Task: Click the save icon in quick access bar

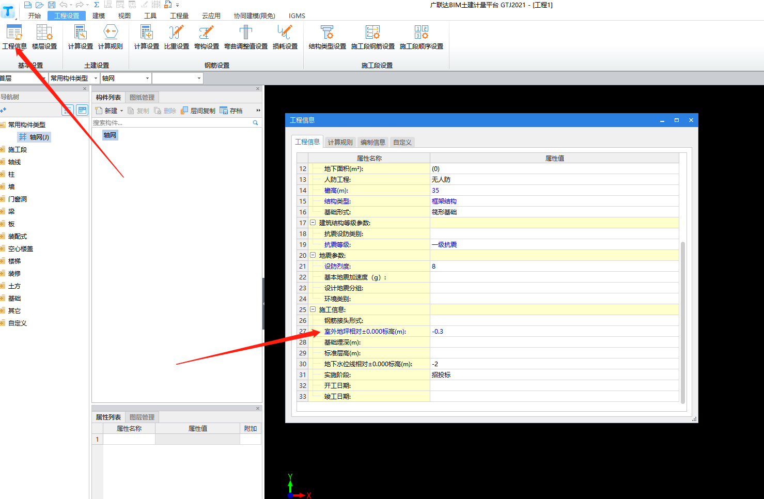Action: pyautogui.click(x=52, y=5)
